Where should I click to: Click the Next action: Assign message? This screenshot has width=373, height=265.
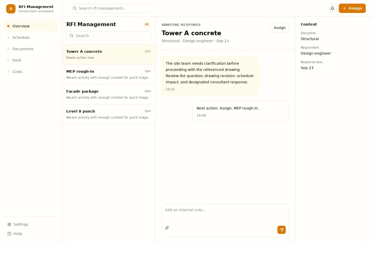click(241, 111)
